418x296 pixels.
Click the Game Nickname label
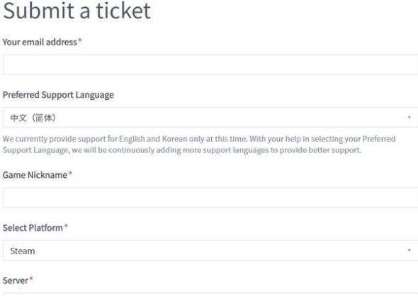(x=35, y=175)
